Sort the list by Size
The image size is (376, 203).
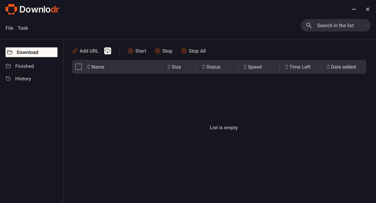pyautogui.click(x=174, y=67)
